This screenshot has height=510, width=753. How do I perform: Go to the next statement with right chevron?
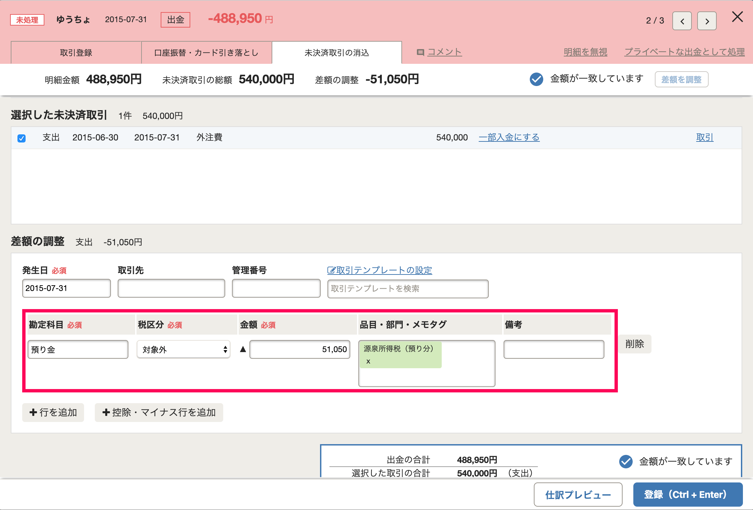click(x=707, y=21)
